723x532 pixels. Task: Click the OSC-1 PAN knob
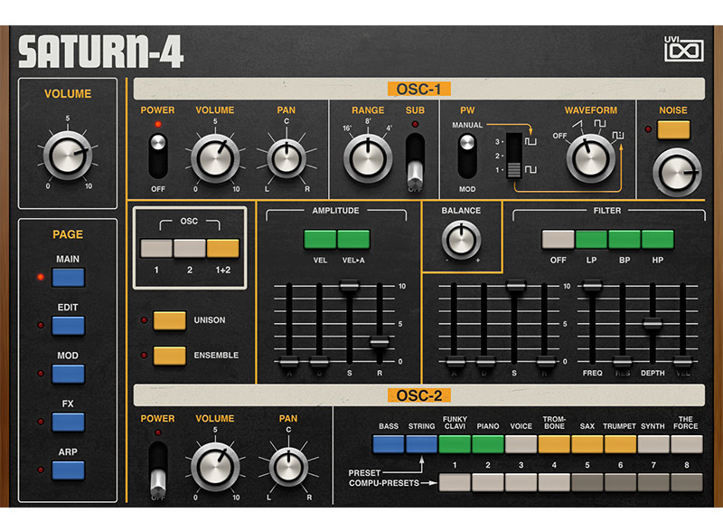pyautogui.click(x=286, y=158)
